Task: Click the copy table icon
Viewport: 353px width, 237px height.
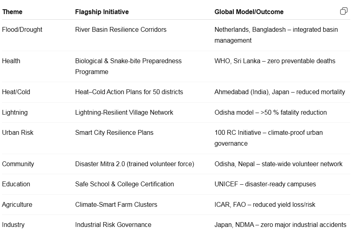Action: [343, 11]
